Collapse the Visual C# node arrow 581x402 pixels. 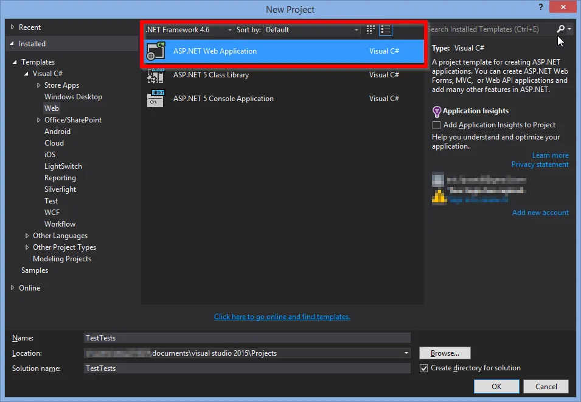tap(26, 74)
